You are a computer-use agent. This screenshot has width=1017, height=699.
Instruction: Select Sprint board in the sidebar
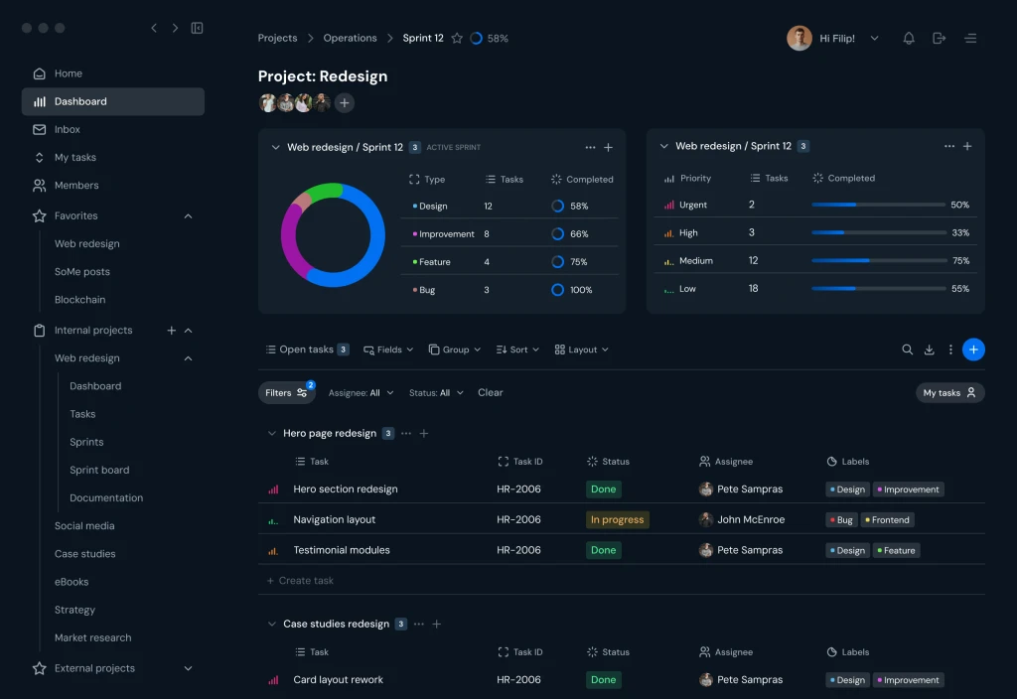point(99,470)
